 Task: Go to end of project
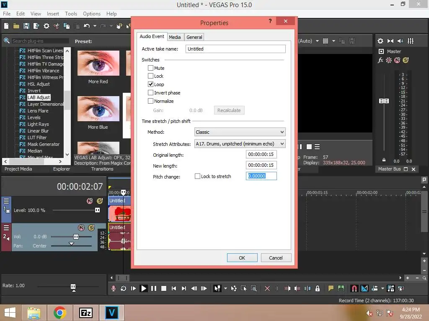(x=184, y=288)
